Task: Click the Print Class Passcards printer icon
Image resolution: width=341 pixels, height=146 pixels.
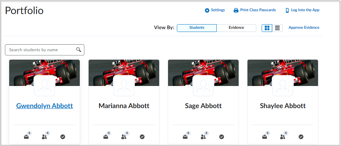Action: click(236, 11)
